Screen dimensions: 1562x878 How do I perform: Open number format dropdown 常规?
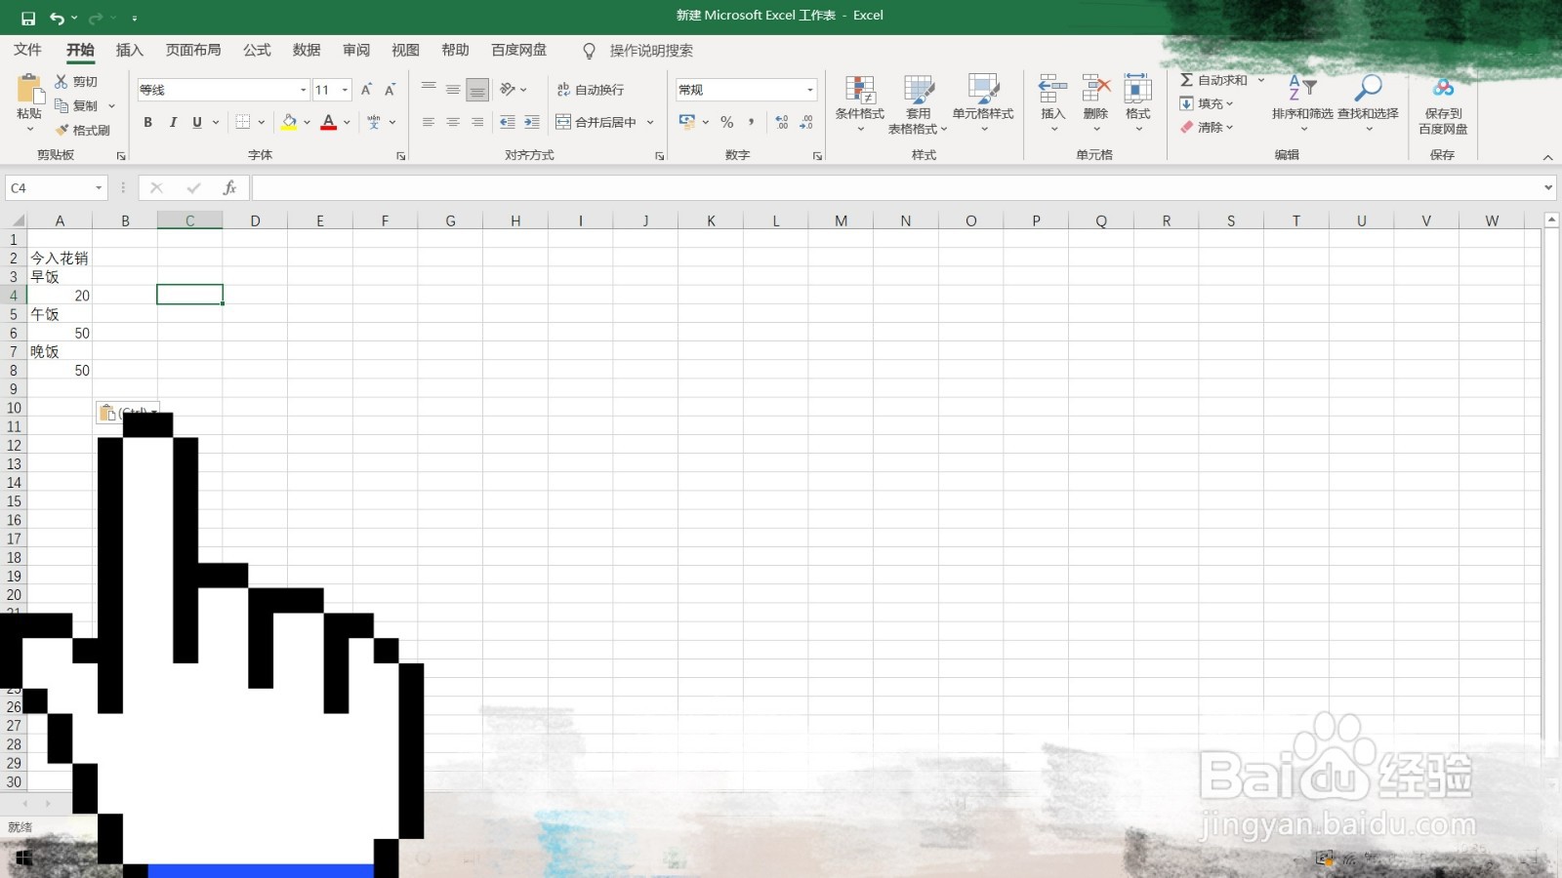[810, 90]
